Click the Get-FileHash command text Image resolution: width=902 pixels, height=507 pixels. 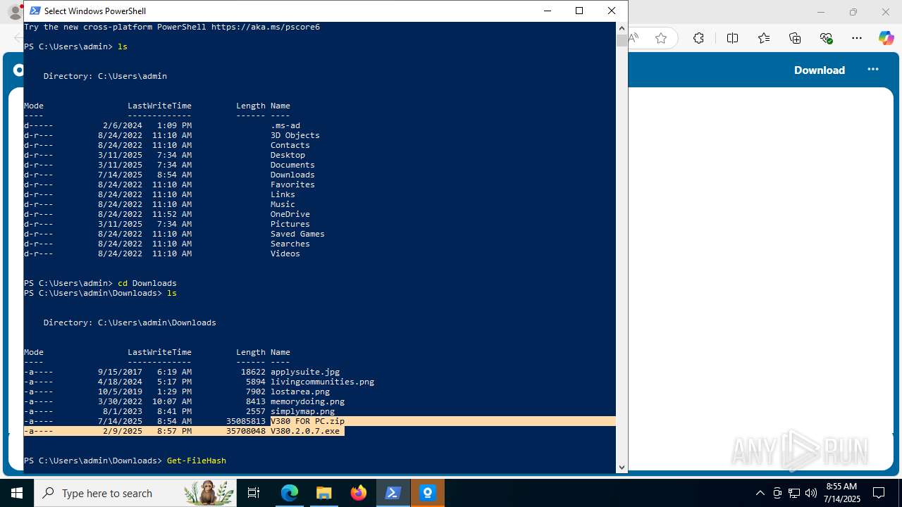pyautogui.click(x=197, y=461)
